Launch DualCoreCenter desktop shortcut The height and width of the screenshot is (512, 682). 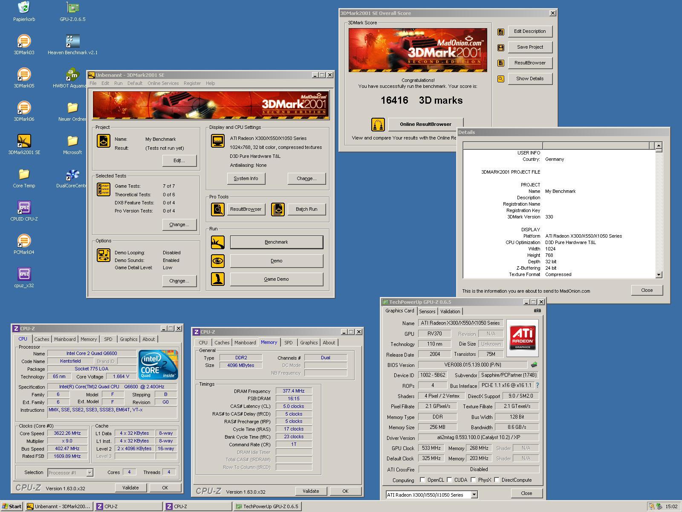(73, 174)
